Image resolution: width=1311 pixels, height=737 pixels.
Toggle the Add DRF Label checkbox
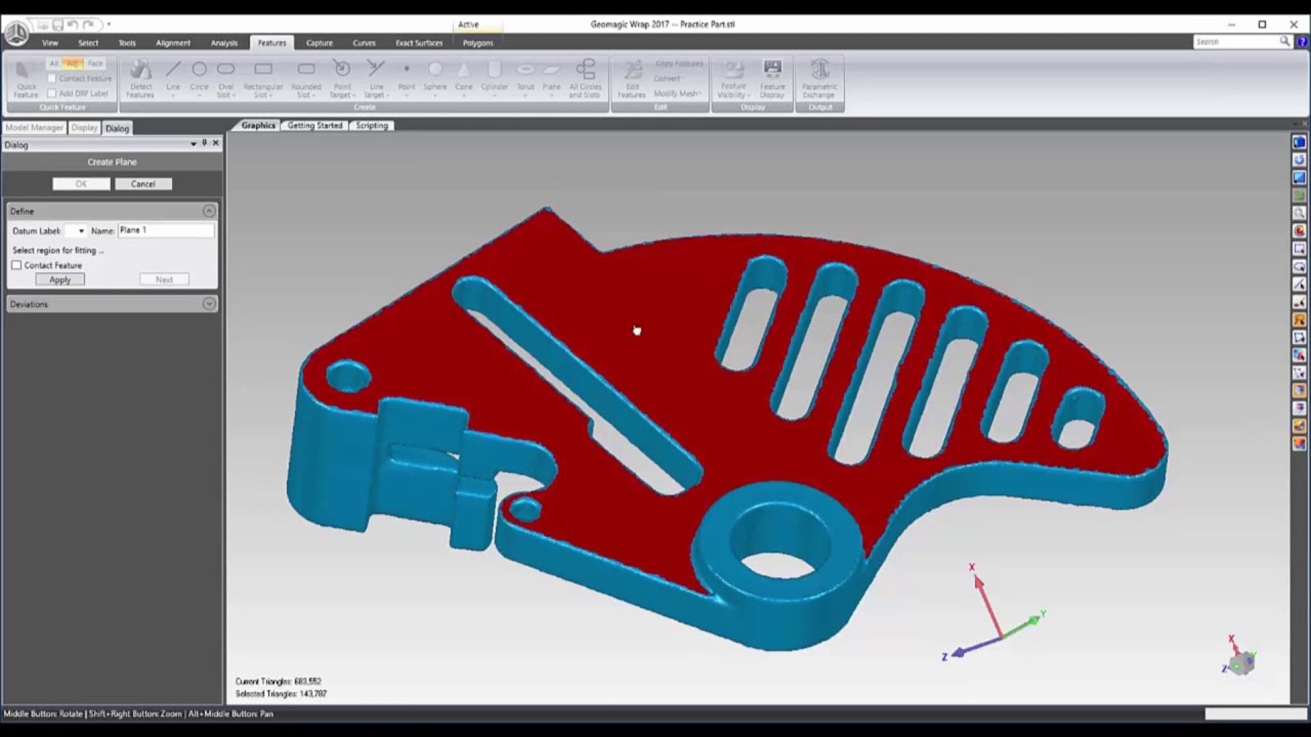click(x=52, y=93)
